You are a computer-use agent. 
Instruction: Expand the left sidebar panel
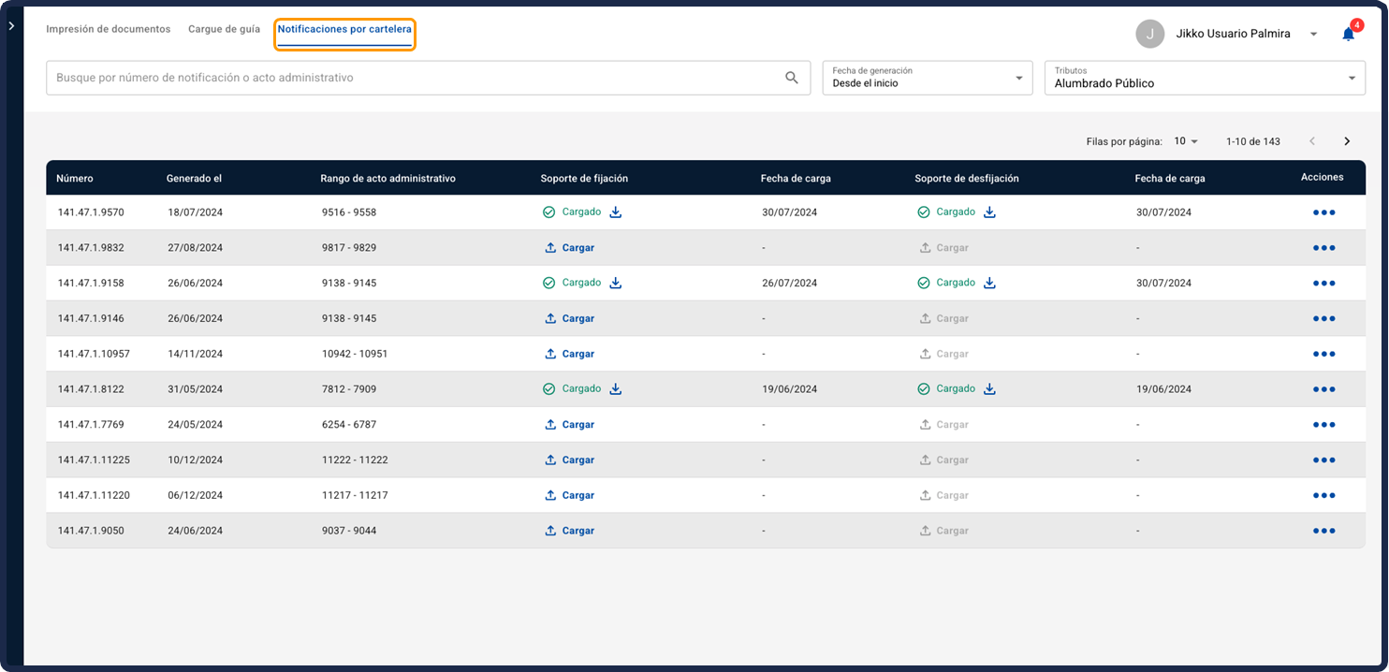click(11, 26)
